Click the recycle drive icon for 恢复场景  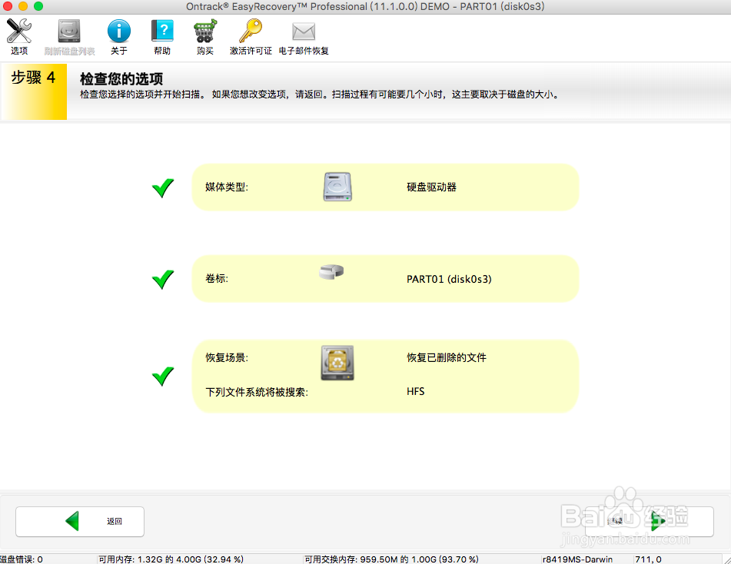tap(337, 363)
